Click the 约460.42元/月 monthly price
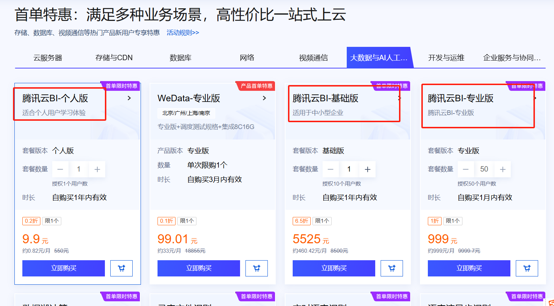This screenshot has width=554, height=306. 310,251
